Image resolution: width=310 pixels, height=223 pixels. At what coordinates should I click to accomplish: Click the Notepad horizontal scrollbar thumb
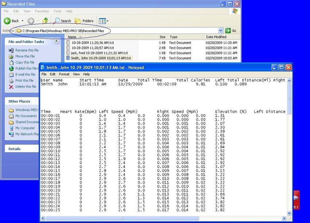click(x=123, y=218)
